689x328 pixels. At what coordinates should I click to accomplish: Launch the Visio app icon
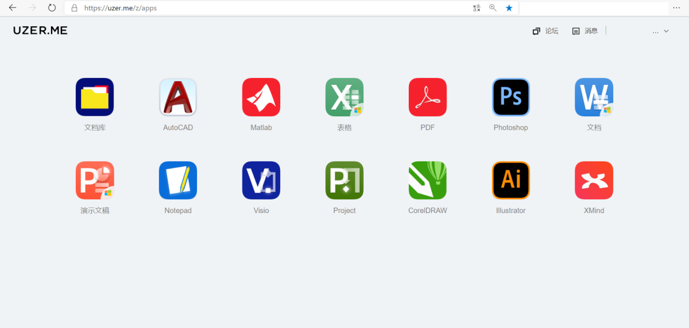(261, 180)
